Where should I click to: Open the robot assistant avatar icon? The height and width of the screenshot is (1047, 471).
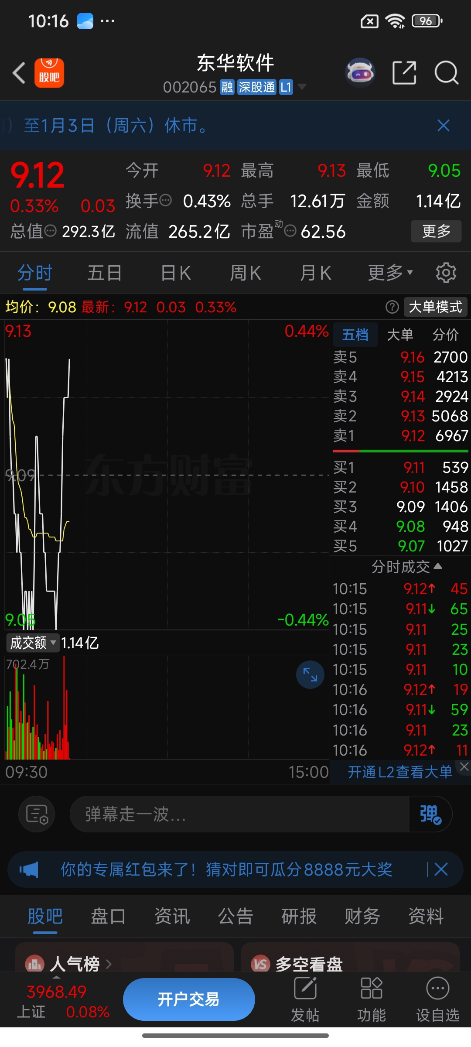pos(360,72)
